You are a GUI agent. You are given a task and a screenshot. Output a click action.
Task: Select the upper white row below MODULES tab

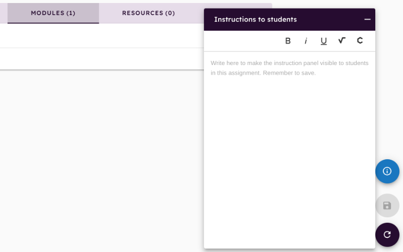pos(102,35)
